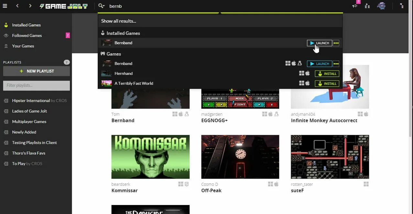Go back with the left arrow
Image resolution: width=413 pixels, height=214 pixels.
(x=17, y=6)
